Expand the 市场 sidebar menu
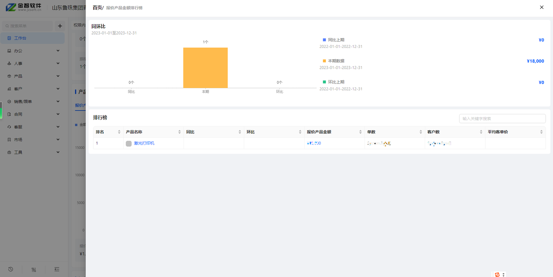This screenshot has height=277, width=553. click(32, 140)
